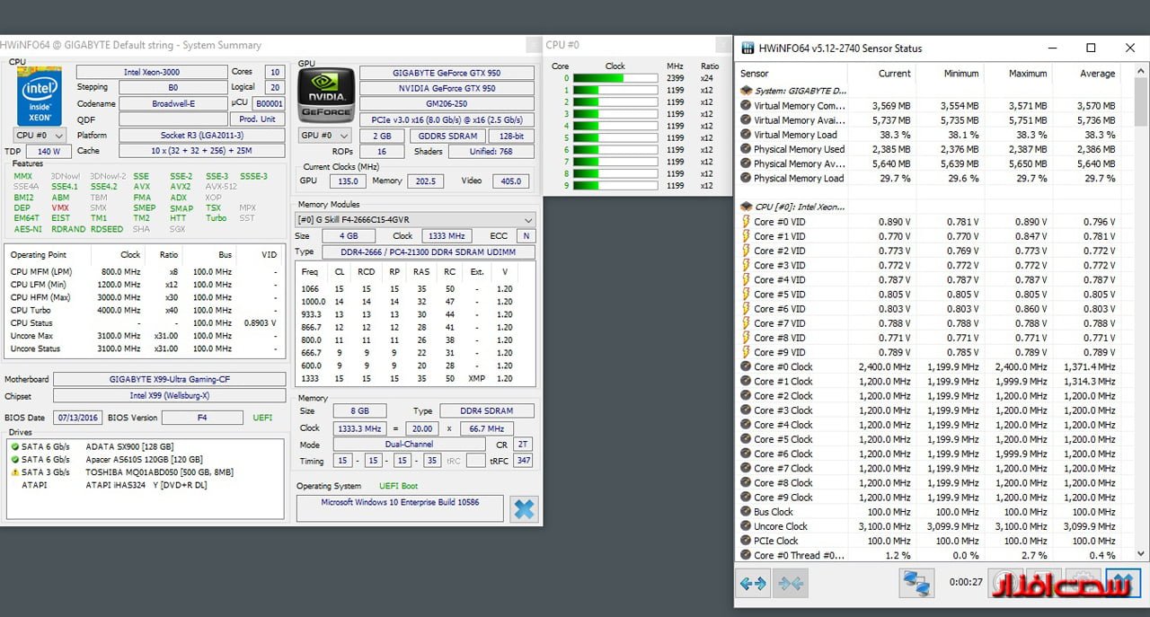
Task: Open the CPU #0 selector dropdown
Action: [40, 135]
